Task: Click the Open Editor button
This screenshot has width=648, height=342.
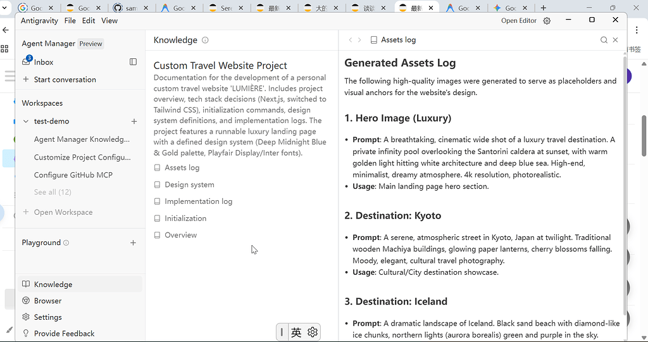Action: [519, 21]
